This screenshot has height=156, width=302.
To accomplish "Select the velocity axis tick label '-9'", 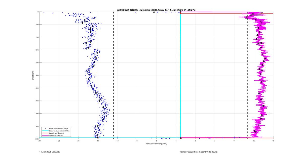I will [x=137, y=141].
